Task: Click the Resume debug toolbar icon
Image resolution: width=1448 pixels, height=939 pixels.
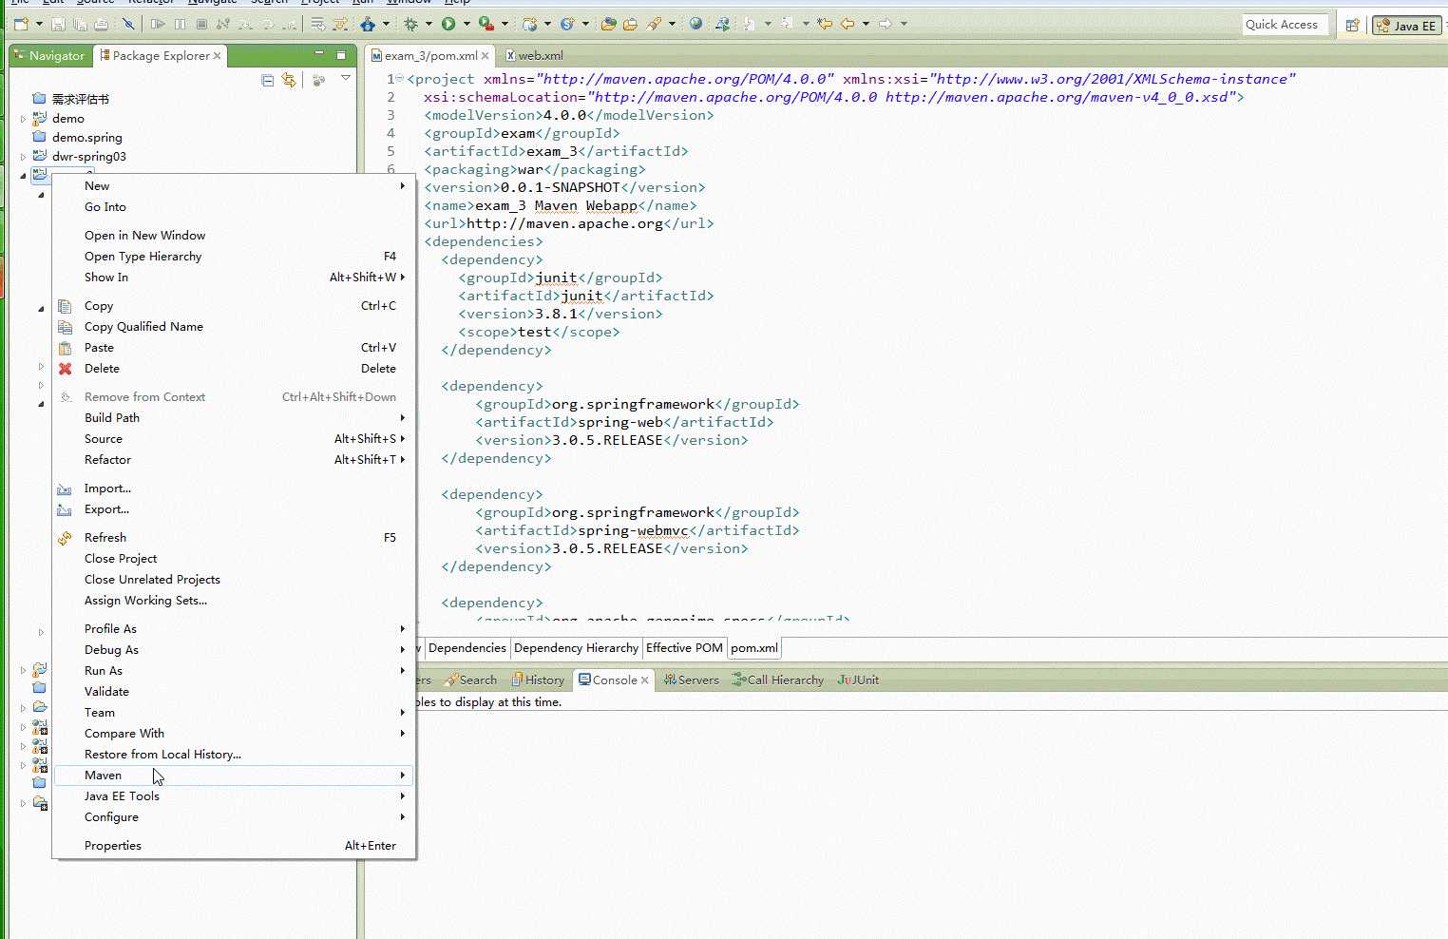Action: pos(158,24)
